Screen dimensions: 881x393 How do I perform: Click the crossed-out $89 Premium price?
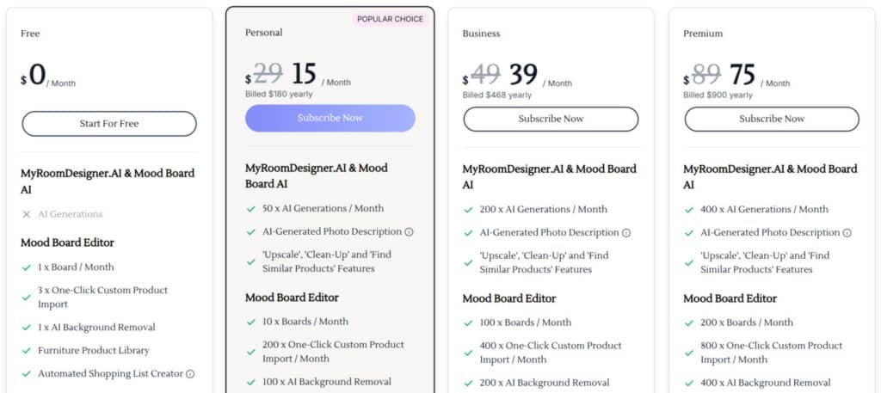click(706, 76)
